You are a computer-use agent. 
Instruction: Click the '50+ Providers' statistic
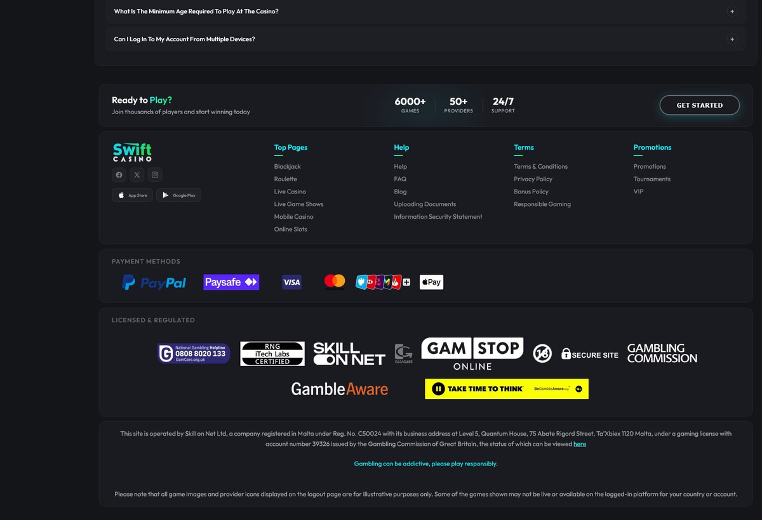click(458, 105)
